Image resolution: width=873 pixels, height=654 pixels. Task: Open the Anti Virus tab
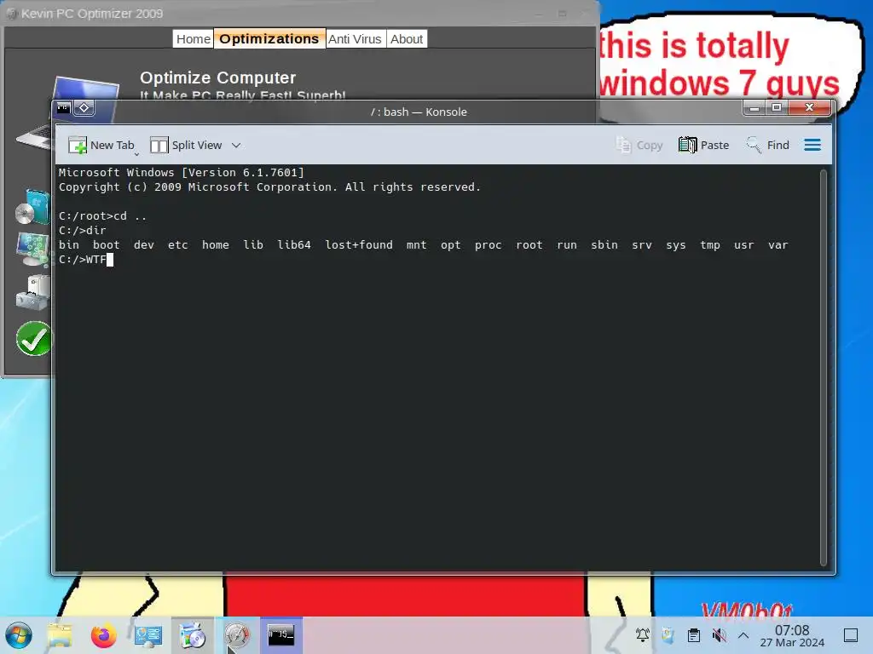[355, 39]
